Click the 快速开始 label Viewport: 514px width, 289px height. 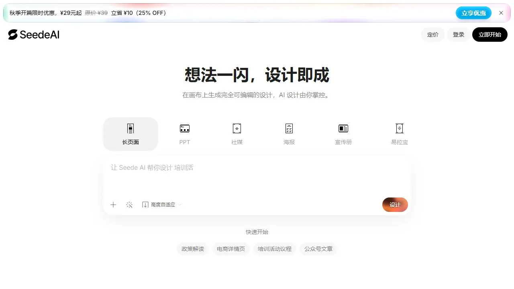pyautogui.click(x=257, y=232)
